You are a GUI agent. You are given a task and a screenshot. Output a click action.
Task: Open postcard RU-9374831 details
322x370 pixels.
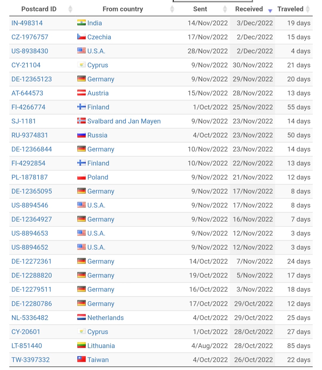30,135
